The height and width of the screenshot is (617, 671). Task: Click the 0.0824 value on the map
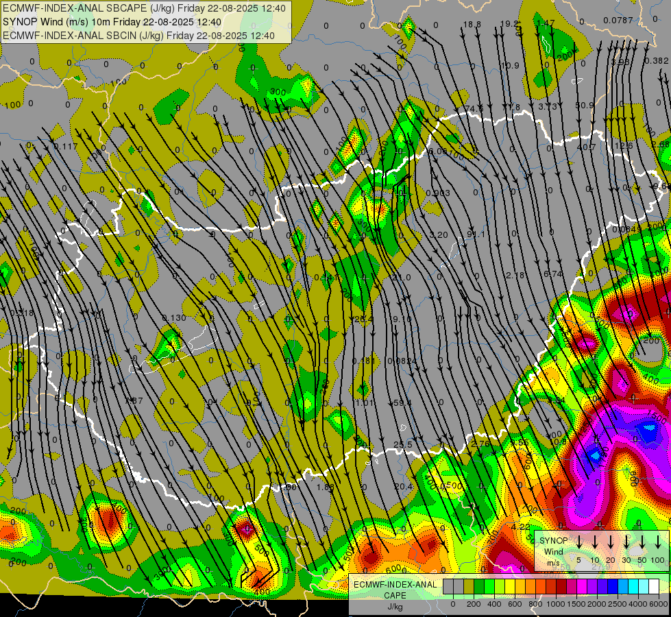pyautogui.click(x=402, y=361)
